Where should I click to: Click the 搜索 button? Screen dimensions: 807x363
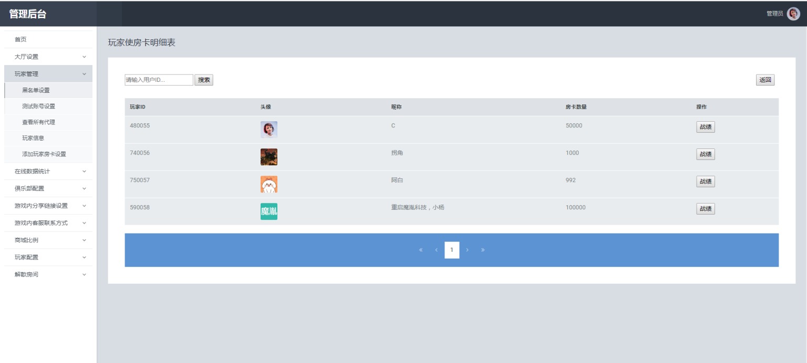204,80
